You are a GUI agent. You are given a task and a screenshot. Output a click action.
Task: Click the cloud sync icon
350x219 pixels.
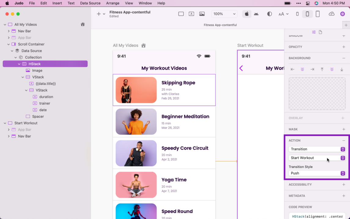[331, 14]
